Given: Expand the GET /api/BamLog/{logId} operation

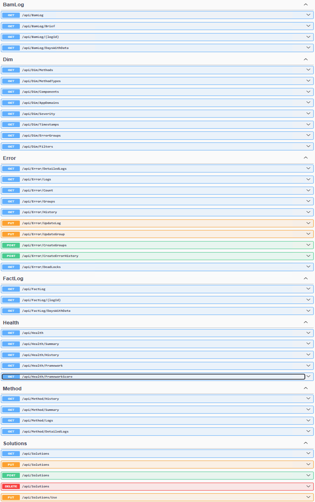Looking at the screenshot, I should coord(157,37).
